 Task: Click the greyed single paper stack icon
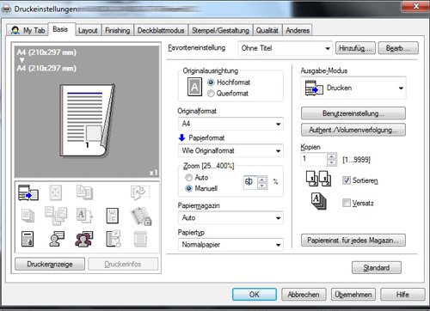click(28, 216)
